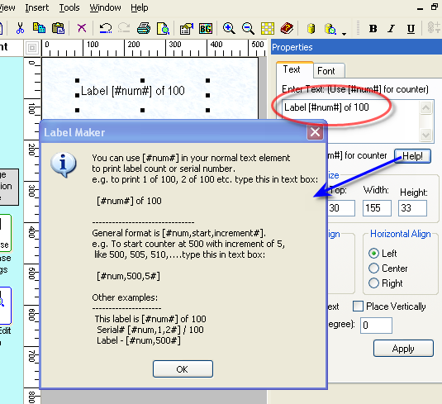
Task: Click the Width input field
Action: tap(377, 208)
